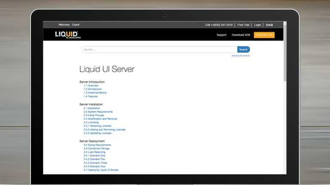
Task: Open 2.5.2 Adding and Removing Licenses
Action: point(104,129)
